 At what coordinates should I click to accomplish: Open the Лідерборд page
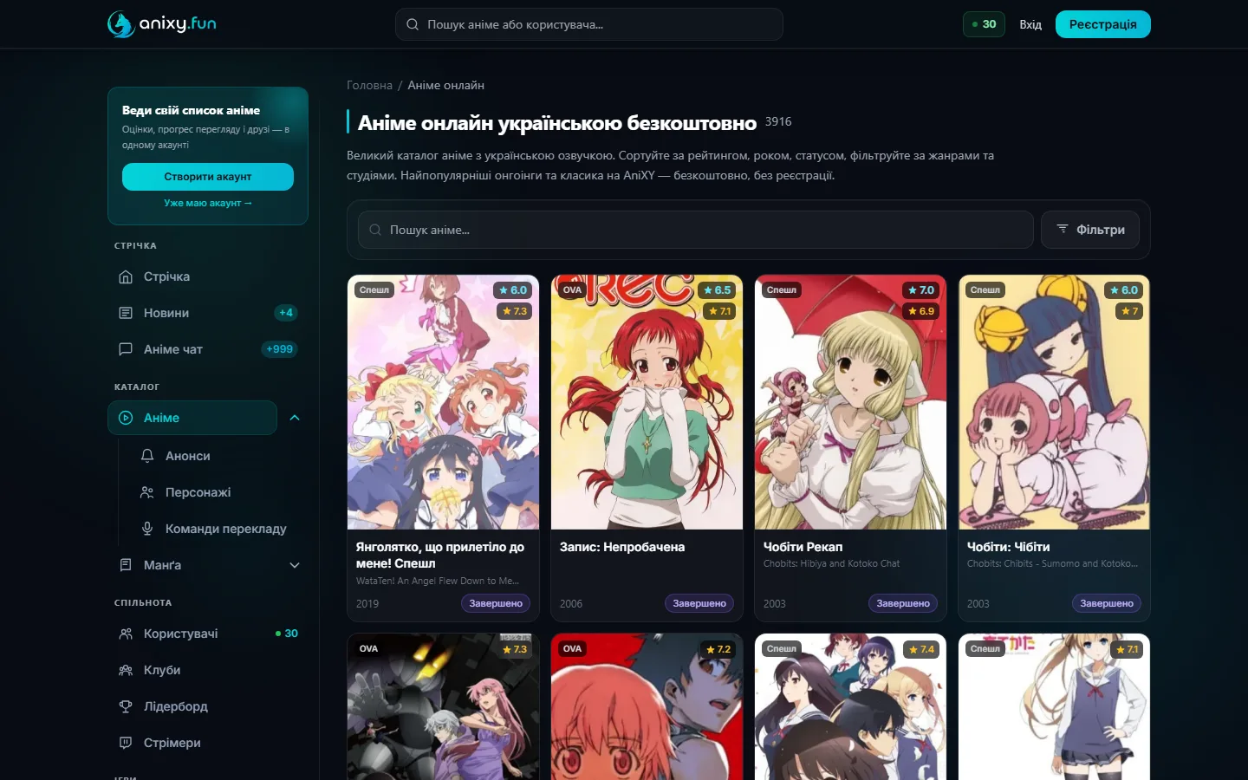coord(208,706)
